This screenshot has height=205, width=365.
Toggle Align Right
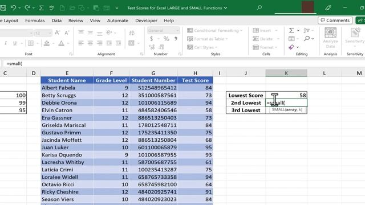point(100,43)
